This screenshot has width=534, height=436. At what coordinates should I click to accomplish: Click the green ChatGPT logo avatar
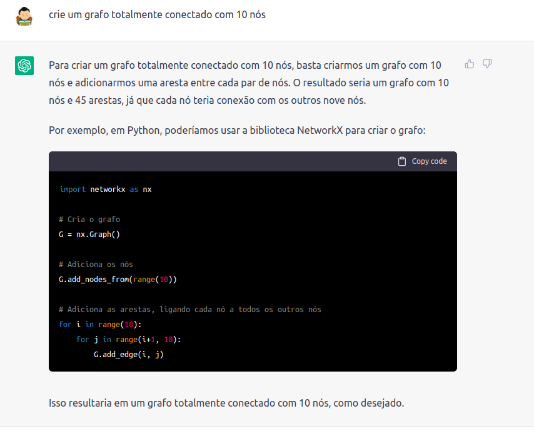(x=24, y=65)
